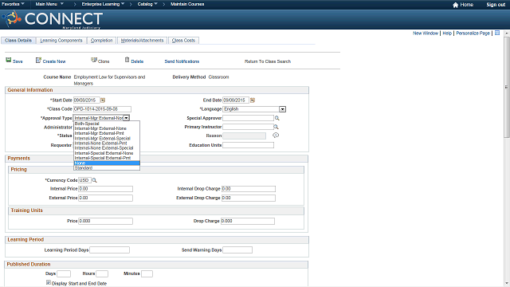The width and height of the screenshot is (510, 287).
Task: Click Primary Instructor lookup magnifier
Action: coord(277,127)
